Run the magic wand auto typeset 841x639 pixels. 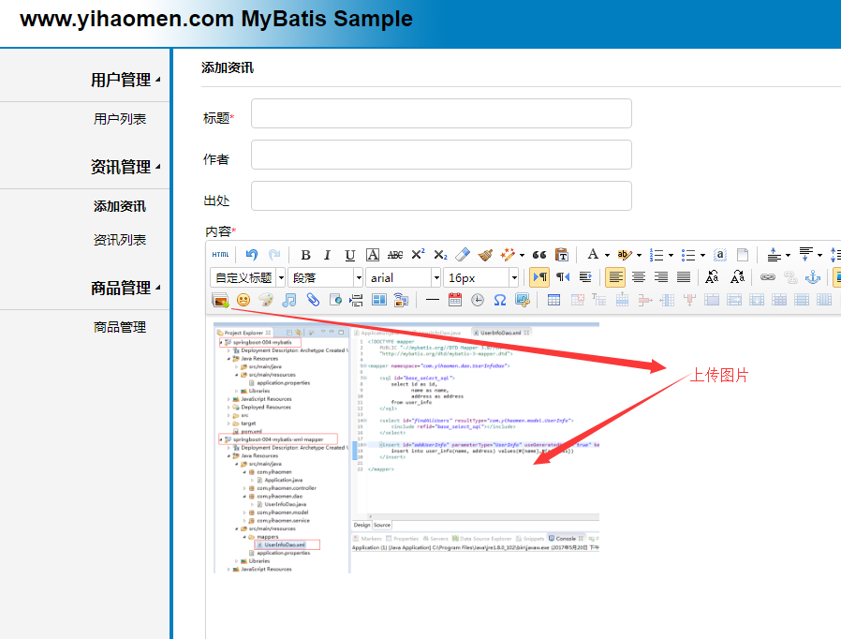(x=508, y=255)
